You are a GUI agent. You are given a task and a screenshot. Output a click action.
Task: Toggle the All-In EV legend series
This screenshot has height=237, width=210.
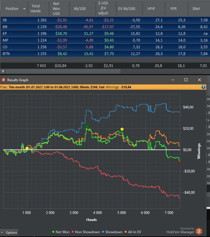pyautogui.click(x=133, y=232)
